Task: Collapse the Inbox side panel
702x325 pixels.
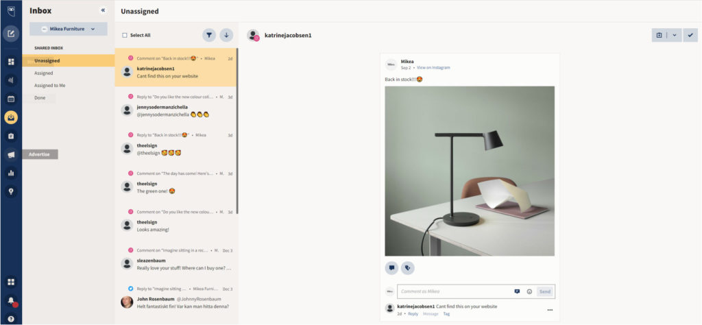Action: (x=103, y=10)
